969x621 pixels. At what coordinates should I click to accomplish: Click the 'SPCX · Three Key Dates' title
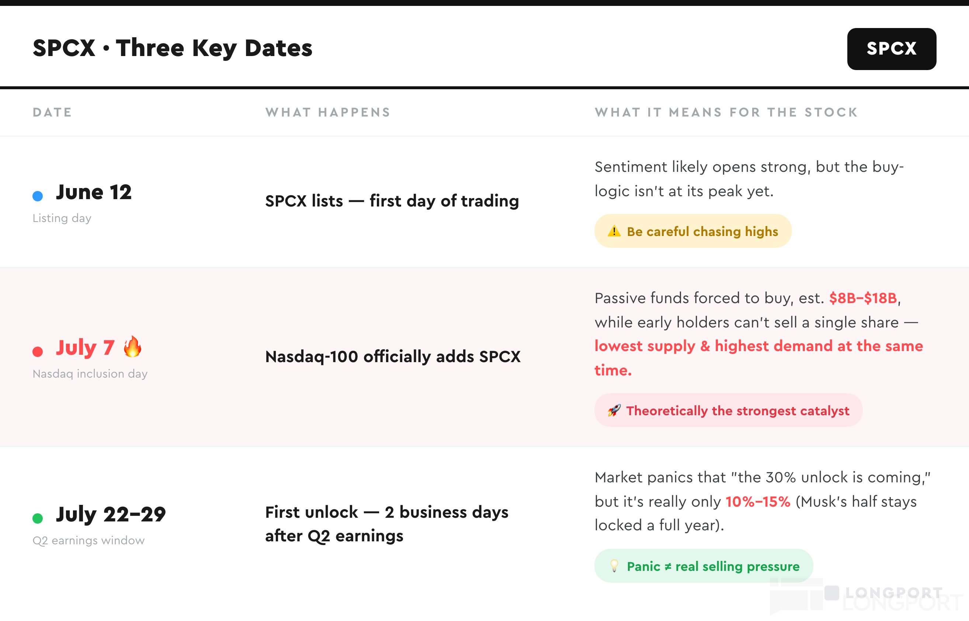coord(173,48)
